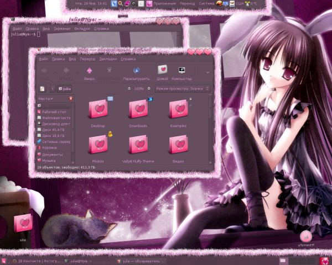This screenshot has width=332, height=265.
Task: Select the julia path bar button
Action: (65, 88)
